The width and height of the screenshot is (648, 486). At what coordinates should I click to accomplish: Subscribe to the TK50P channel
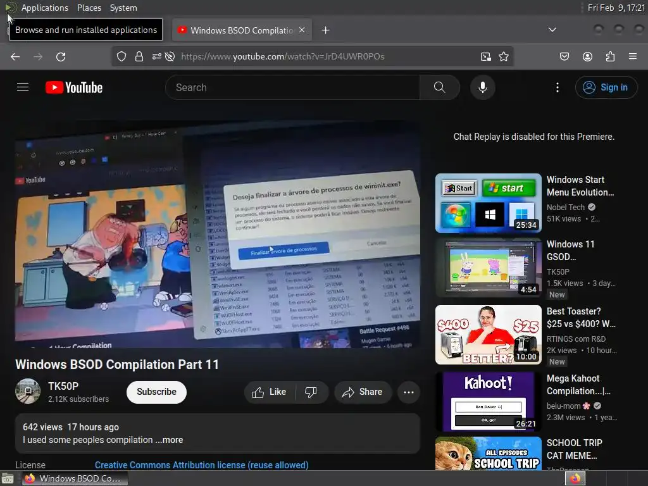157,392
